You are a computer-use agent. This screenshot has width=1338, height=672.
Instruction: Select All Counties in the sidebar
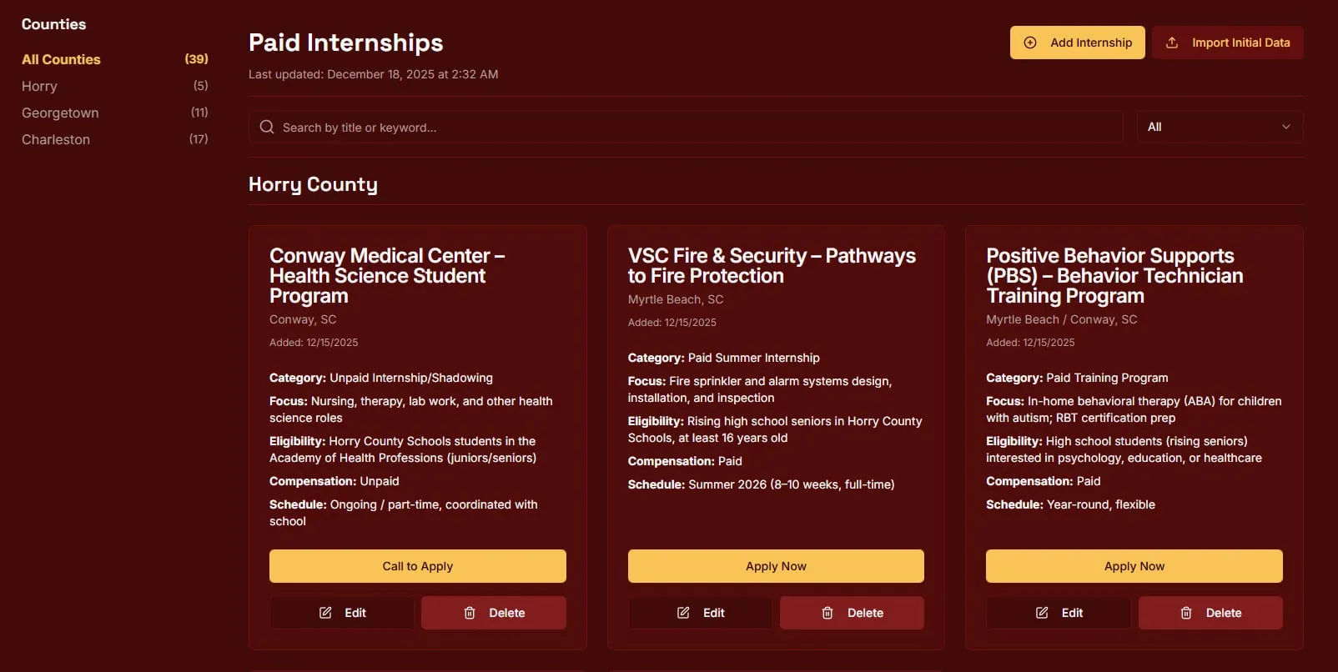61,59
